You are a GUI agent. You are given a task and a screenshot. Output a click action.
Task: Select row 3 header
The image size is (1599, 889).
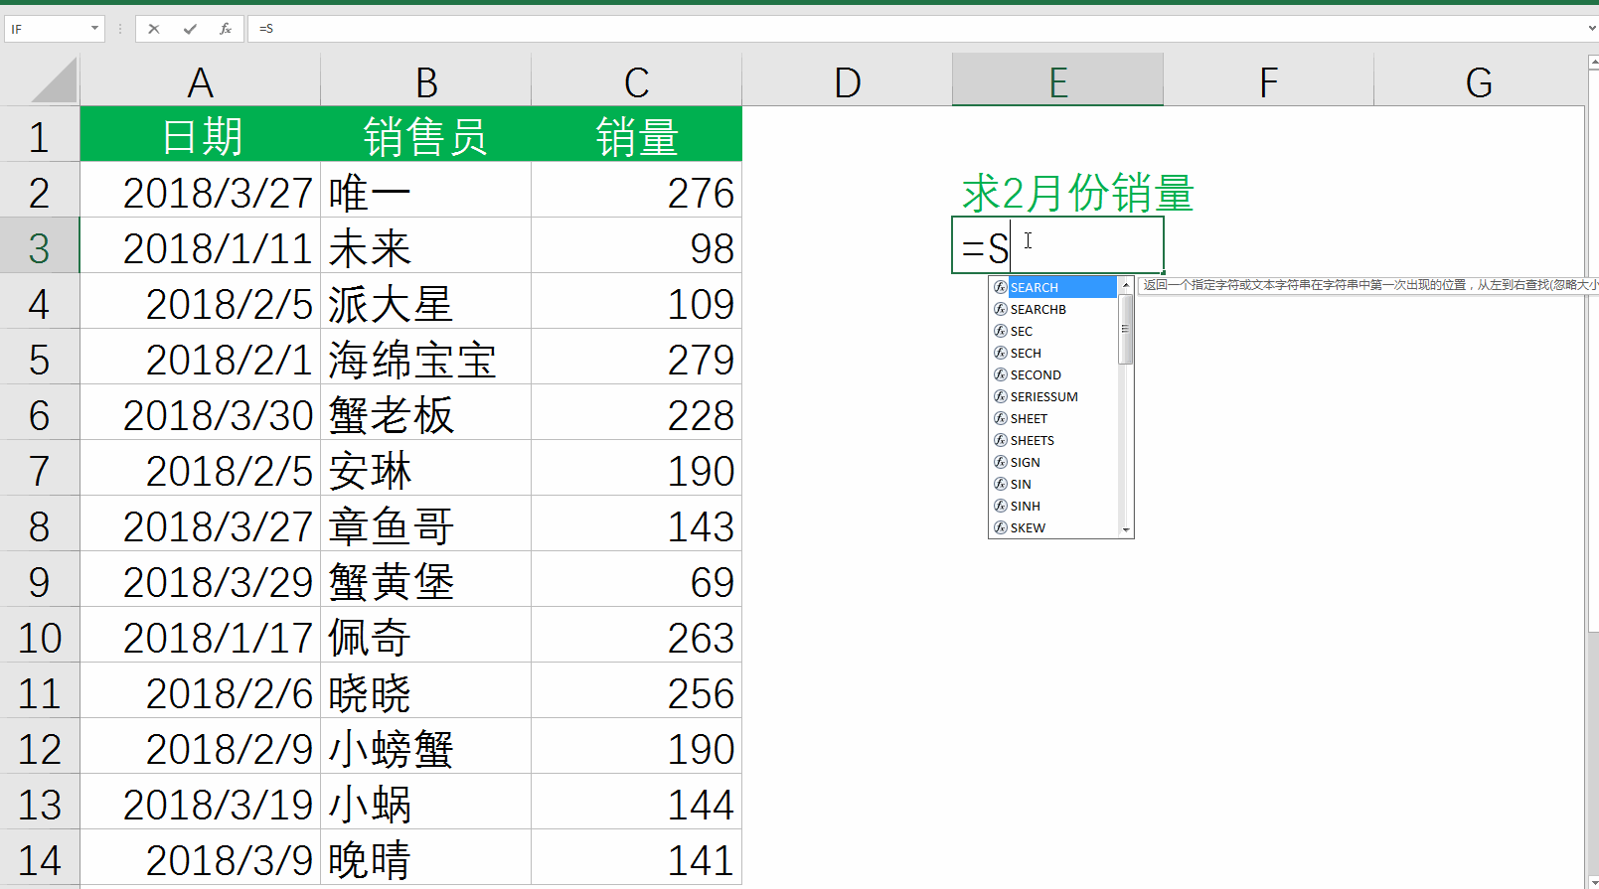pos(40,245)
